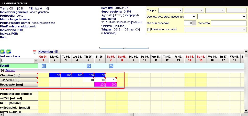Collapse the top panel with the chevron bar
The image size is (248, 116).
[124, 48]
